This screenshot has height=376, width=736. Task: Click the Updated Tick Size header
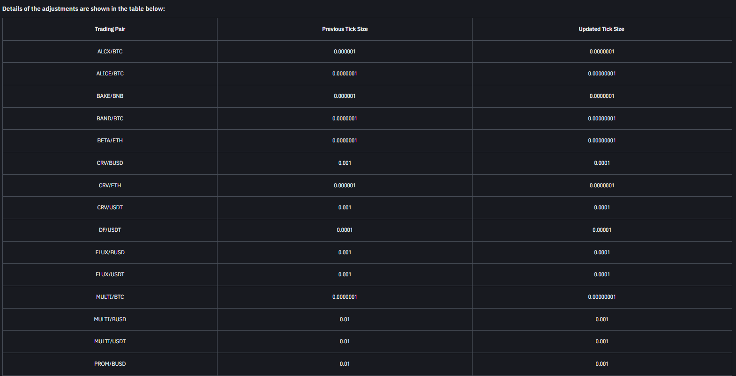(x=601, y=29)
